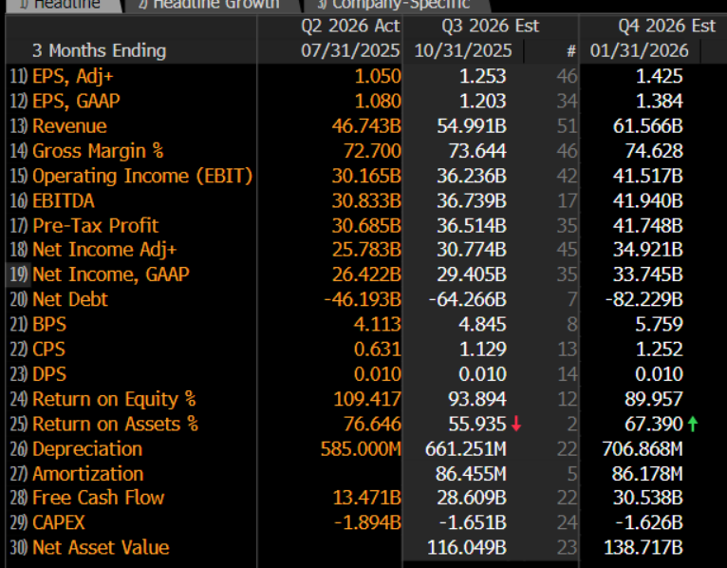
Task: Click the Q3 2026 Est column header
Action: tap(491, 26)
